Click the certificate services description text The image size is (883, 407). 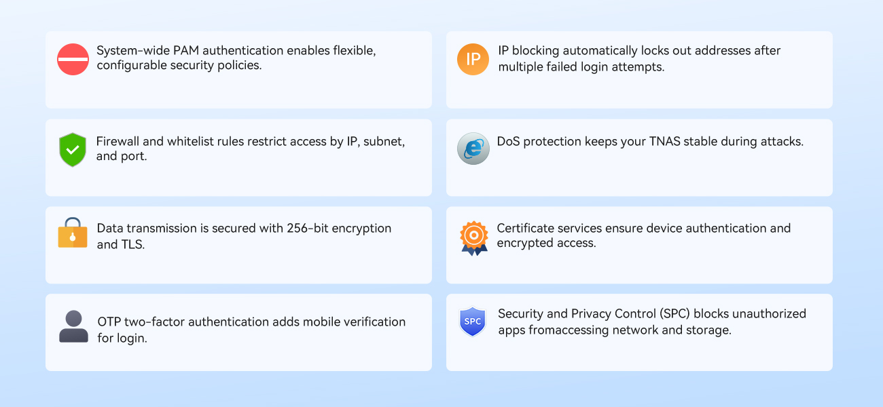pos(643,235)
